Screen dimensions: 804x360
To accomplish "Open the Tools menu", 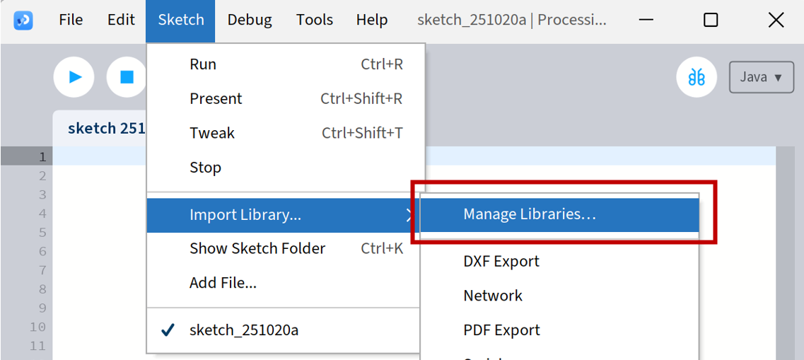I will 315,20.
